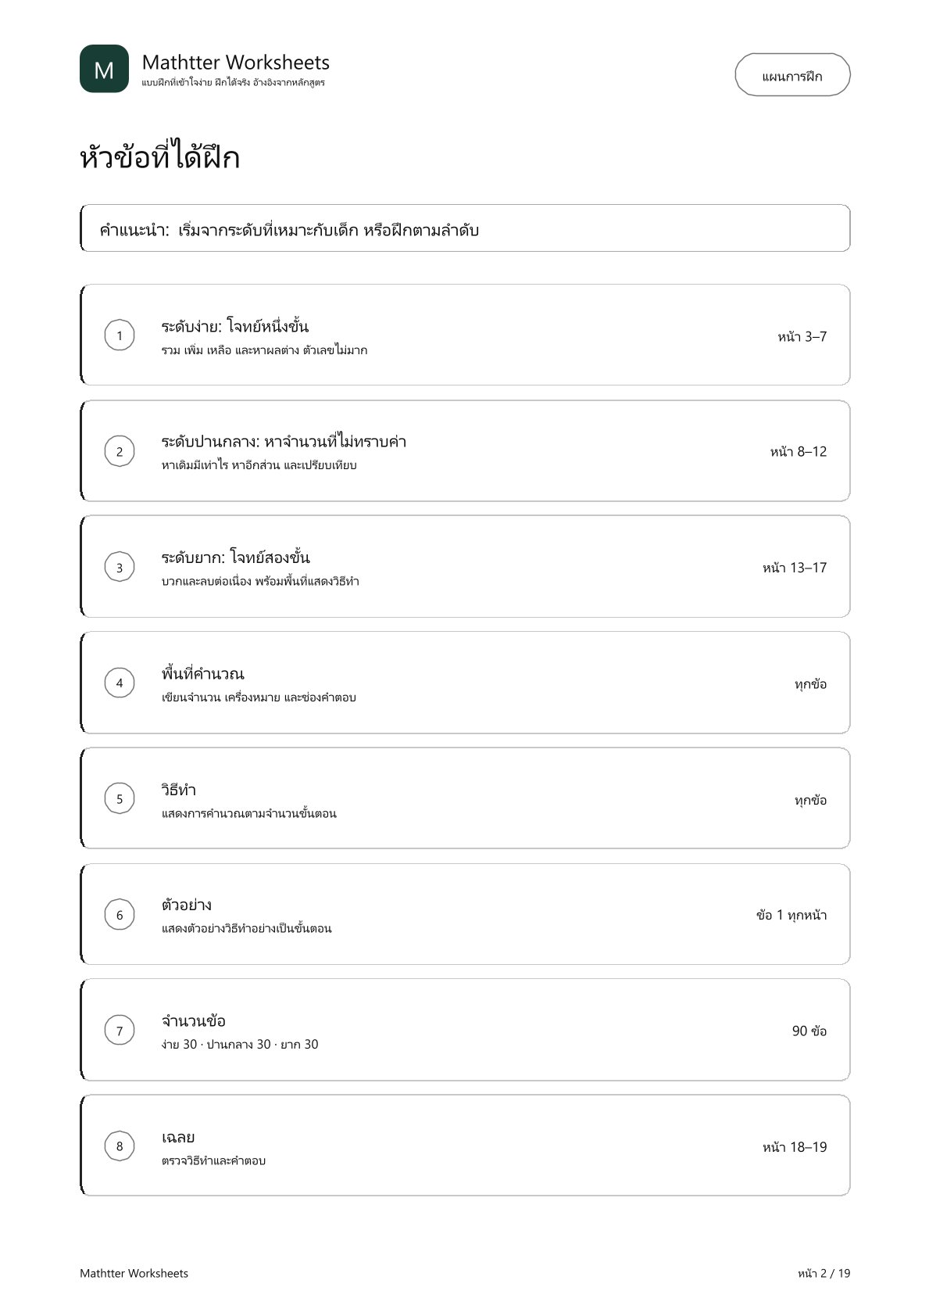Open the ระดับยาก: โจทย์สองขั้น entry
The height and width of the screenshot is (1316, 929).
(465, 566)
